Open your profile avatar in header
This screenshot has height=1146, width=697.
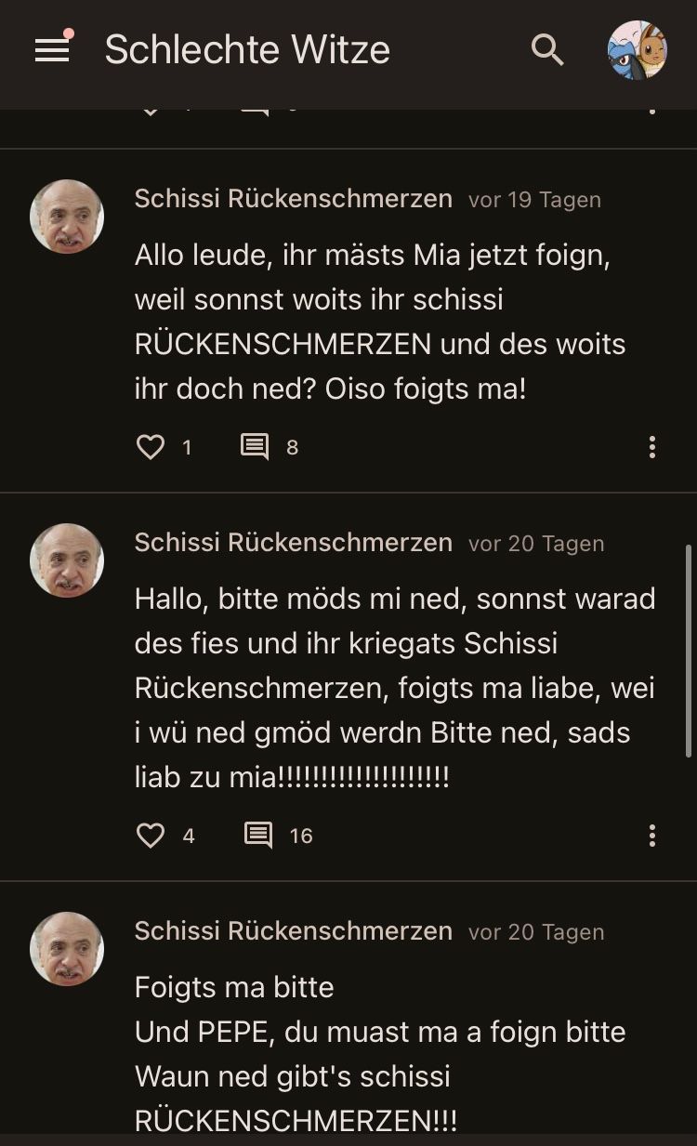click(x=637, y=50)
